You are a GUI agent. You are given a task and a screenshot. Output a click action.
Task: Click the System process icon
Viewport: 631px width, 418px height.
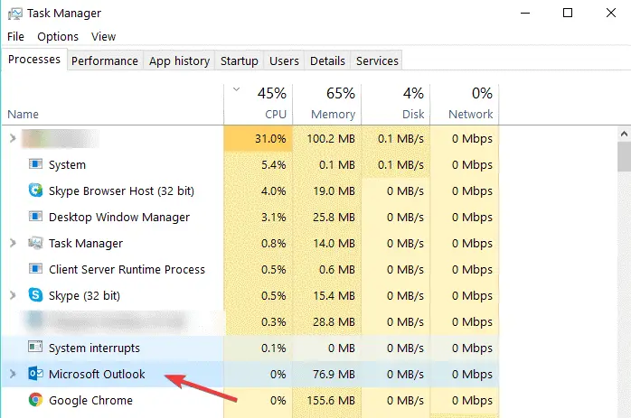(x=35, y=164)
